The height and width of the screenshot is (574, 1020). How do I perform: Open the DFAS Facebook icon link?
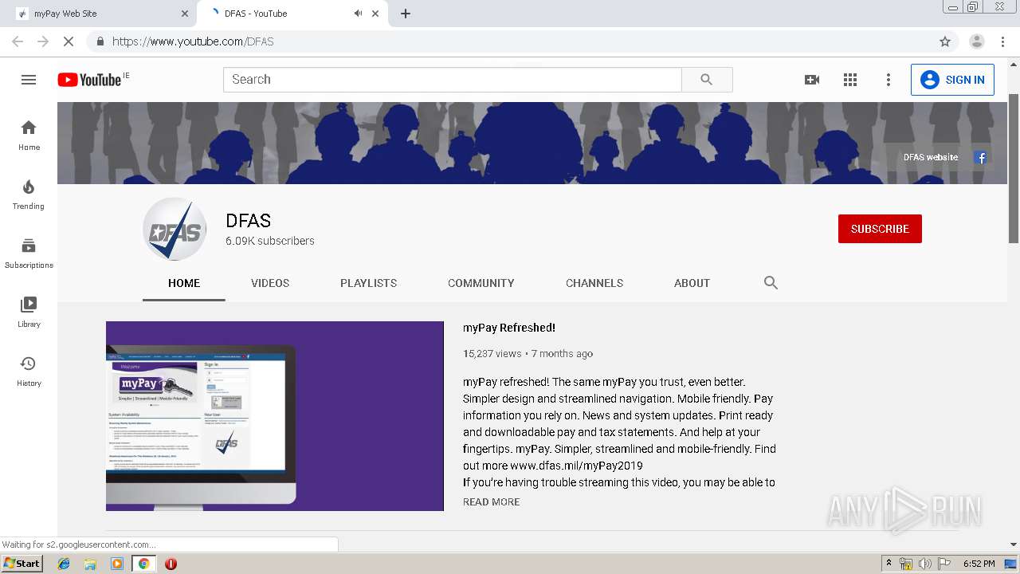tap(981, 158)
